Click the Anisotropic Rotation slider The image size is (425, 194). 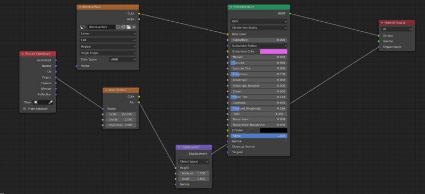pyautogui.click(x=259, y=85)
